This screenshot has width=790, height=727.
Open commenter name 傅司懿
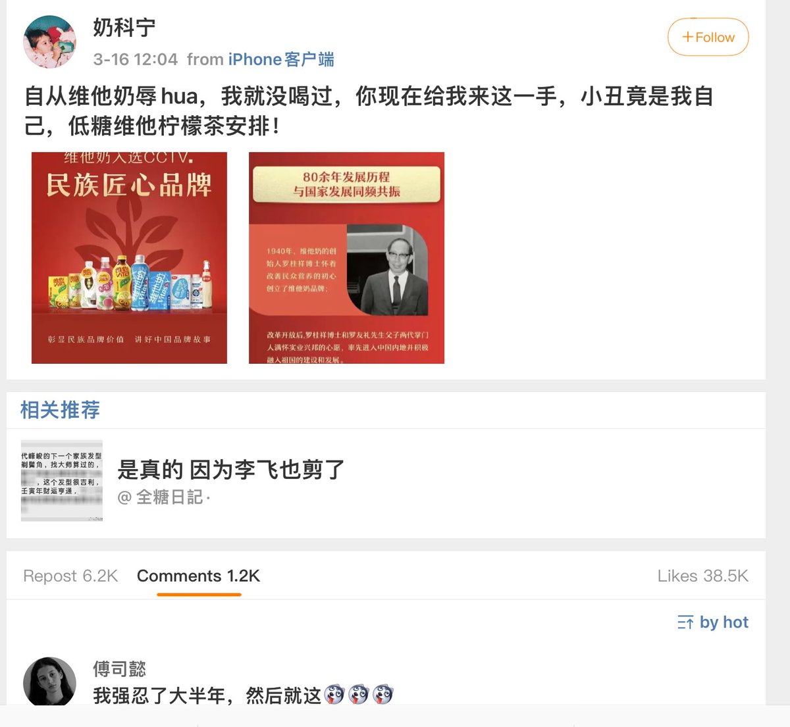pos(119,669)
